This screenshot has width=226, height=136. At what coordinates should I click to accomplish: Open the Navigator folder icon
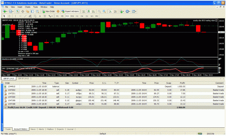pos(27,12)
